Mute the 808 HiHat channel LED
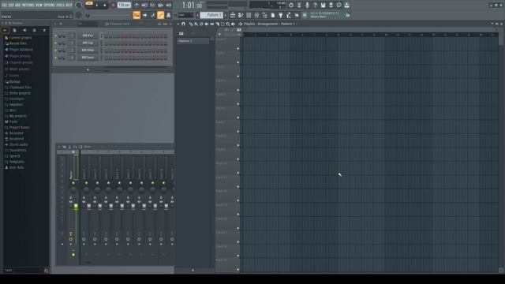 click(x=56, y=50)
